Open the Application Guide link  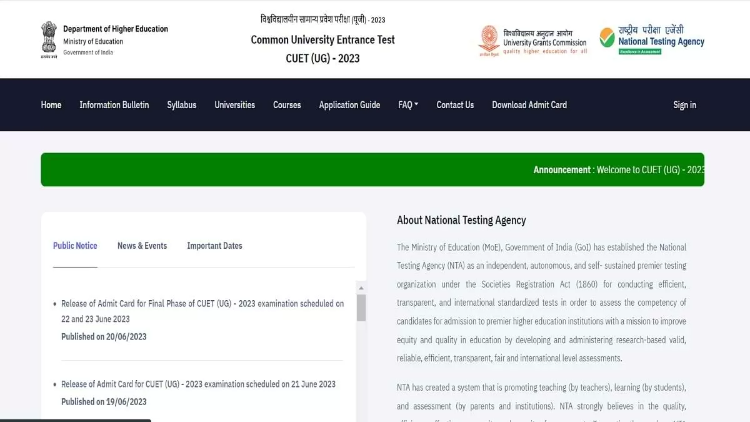point(349,105)
